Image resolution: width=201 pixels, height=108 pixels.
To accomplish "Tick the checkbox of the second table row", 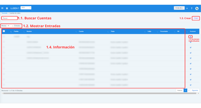I will (x=4, y=42).
